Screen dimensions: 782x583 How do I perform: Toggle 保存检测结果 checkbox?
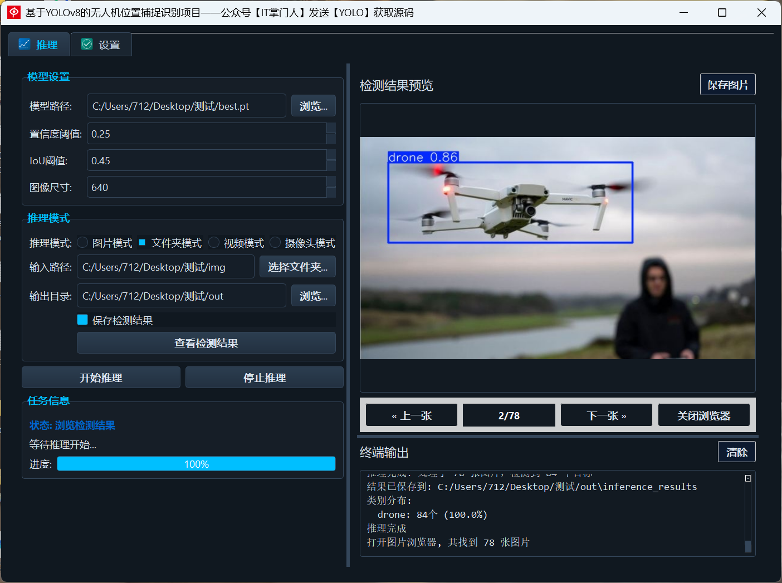[82, 320]
